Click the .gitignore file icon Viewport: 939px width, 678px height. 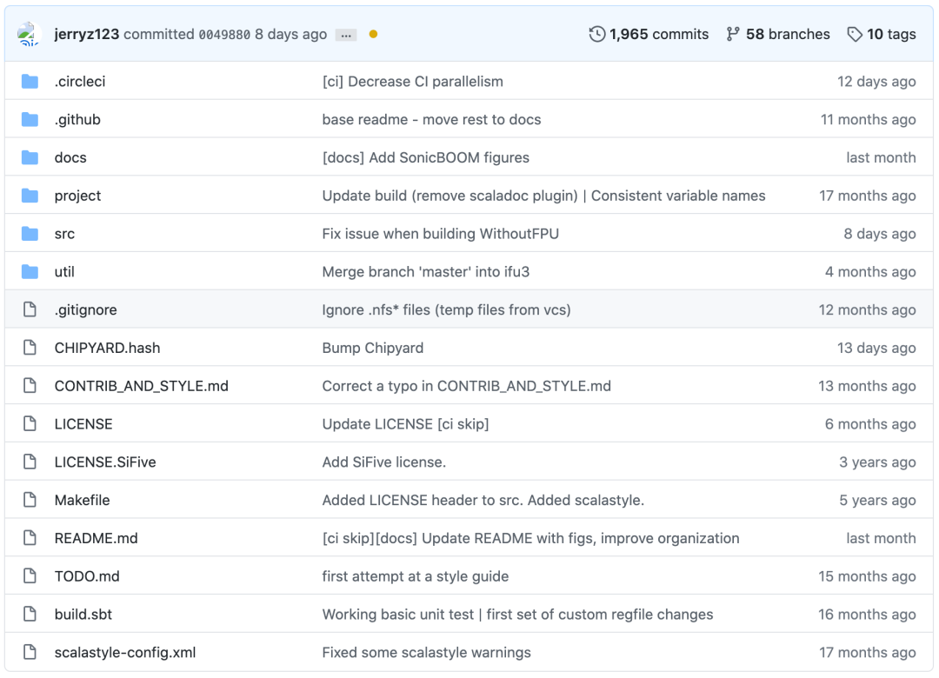(30, 309)
